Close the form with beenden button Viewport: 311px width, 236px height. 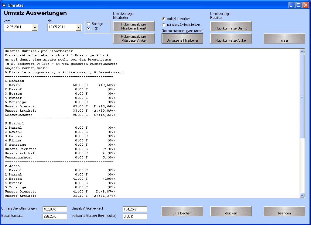[x=284, y=211]
